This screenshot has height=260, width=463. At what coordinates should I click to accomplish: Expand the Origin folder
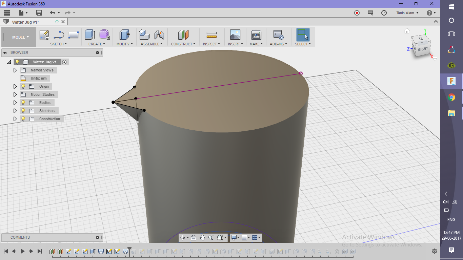(x=15, y=86)
